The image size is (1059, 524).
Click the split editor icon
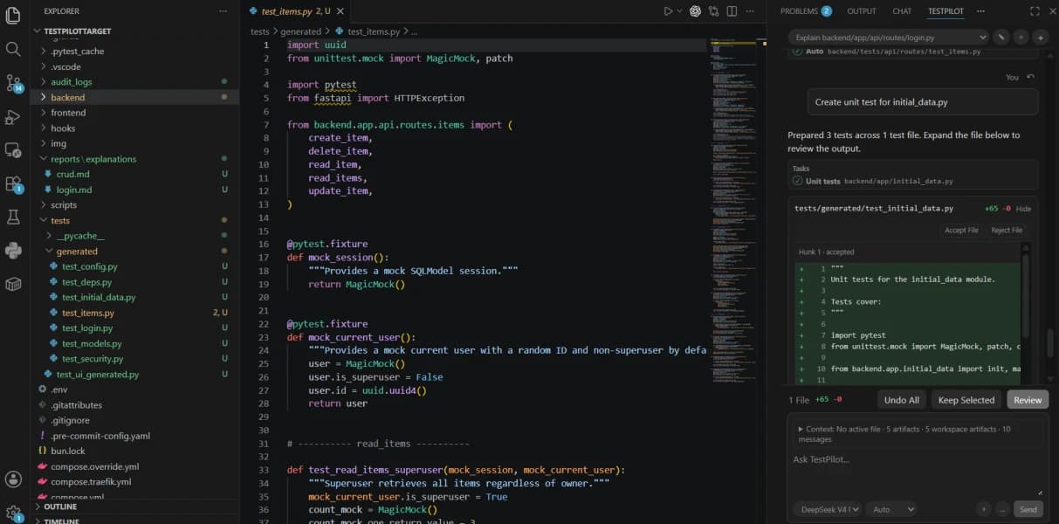tap(732, 11)
